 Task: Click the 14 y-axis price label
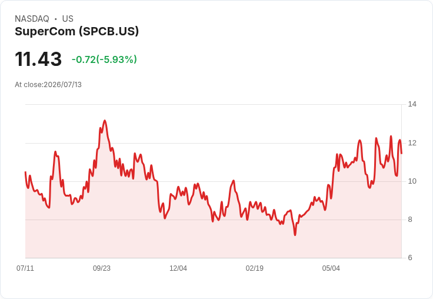point(412,104)
